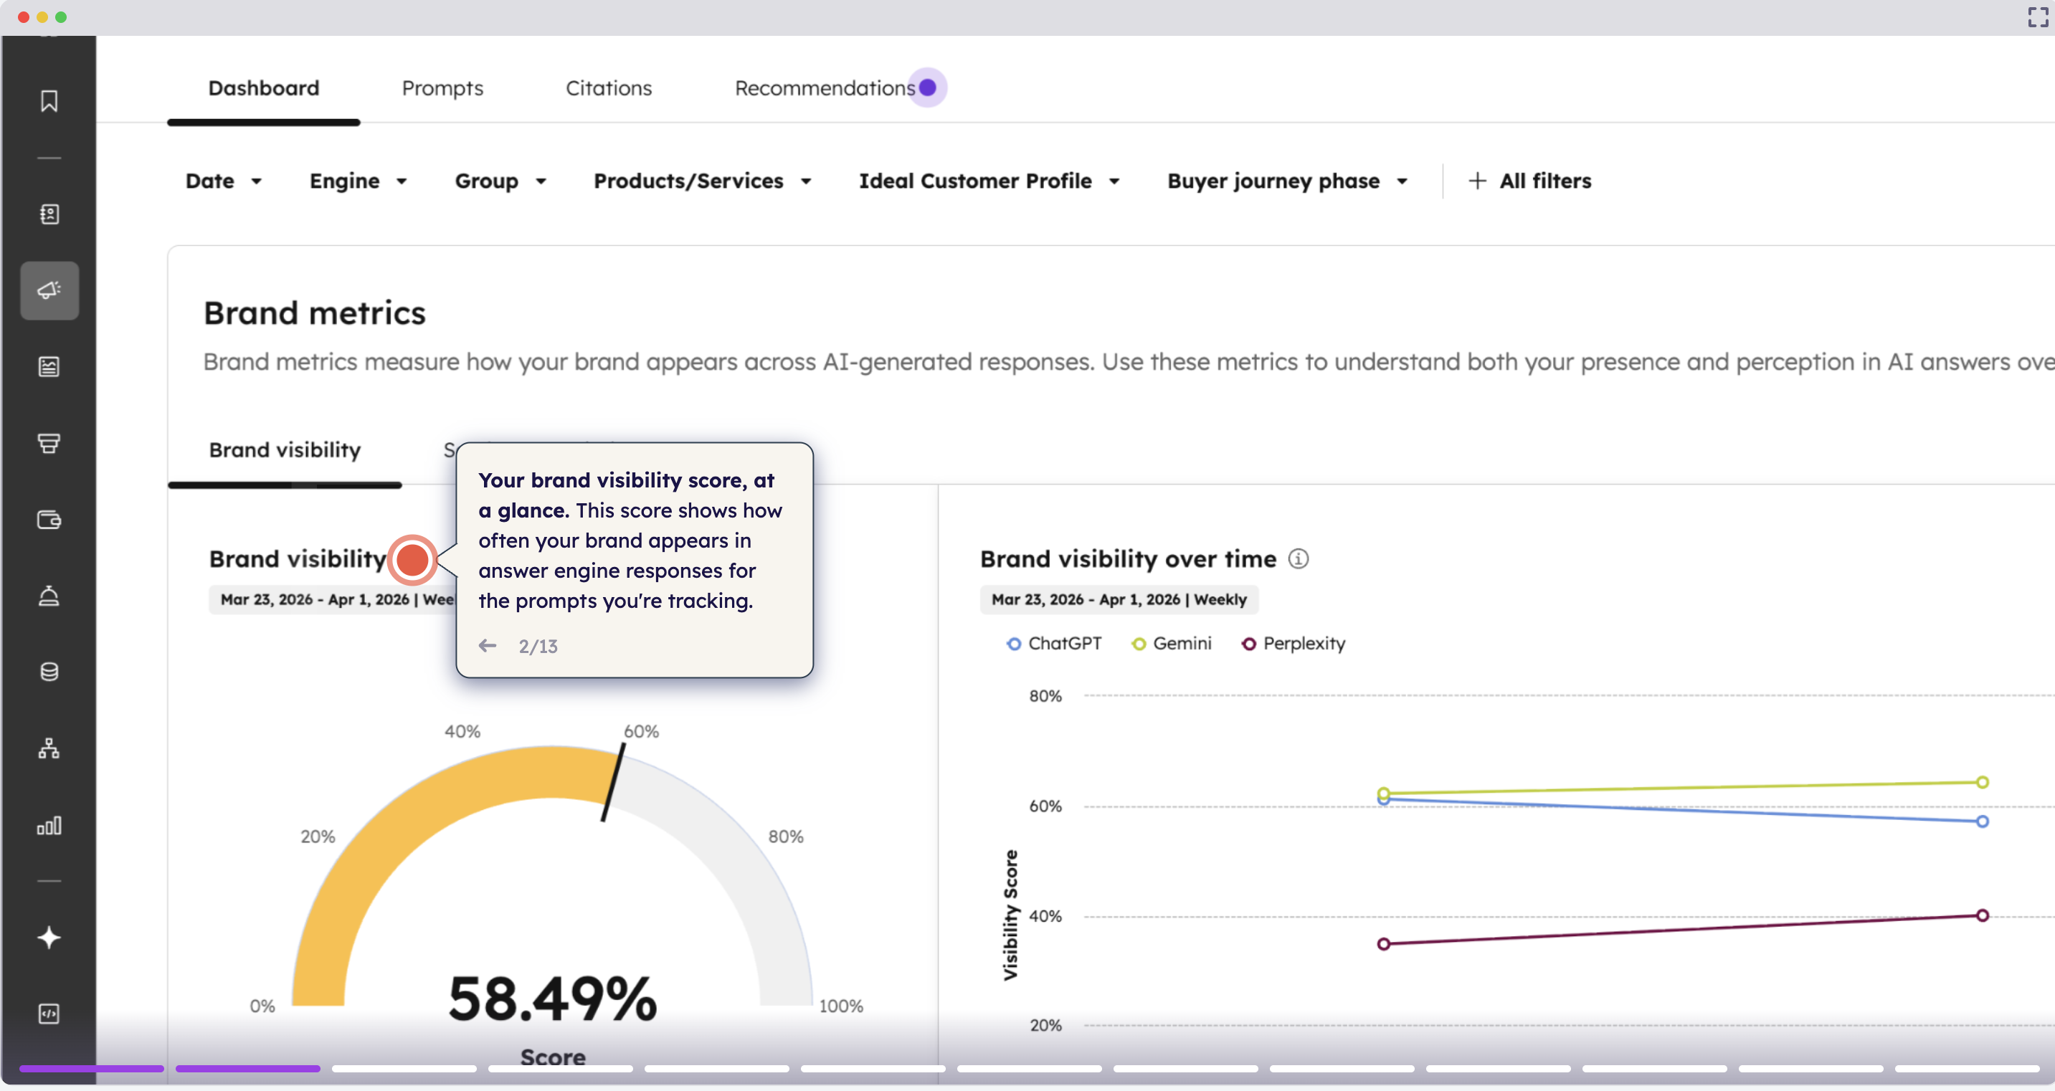Click the purple notification dot on Recommendations
The width and height of the screenshot is (2055, 1091).
click(927, 87)
